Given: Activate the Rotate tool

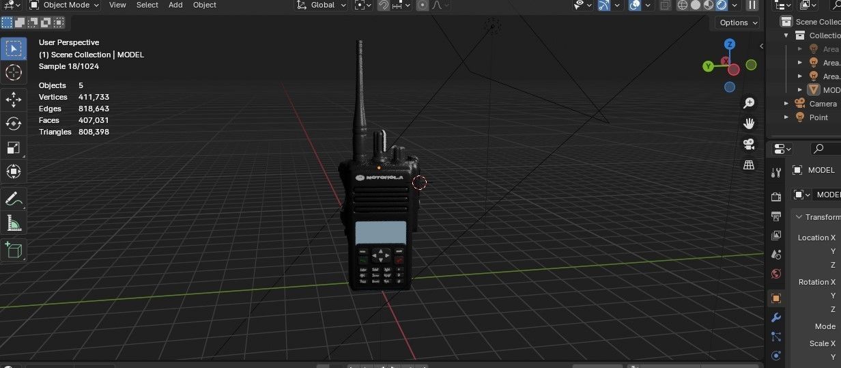Looking at the screenshot, I should [14, 124].
